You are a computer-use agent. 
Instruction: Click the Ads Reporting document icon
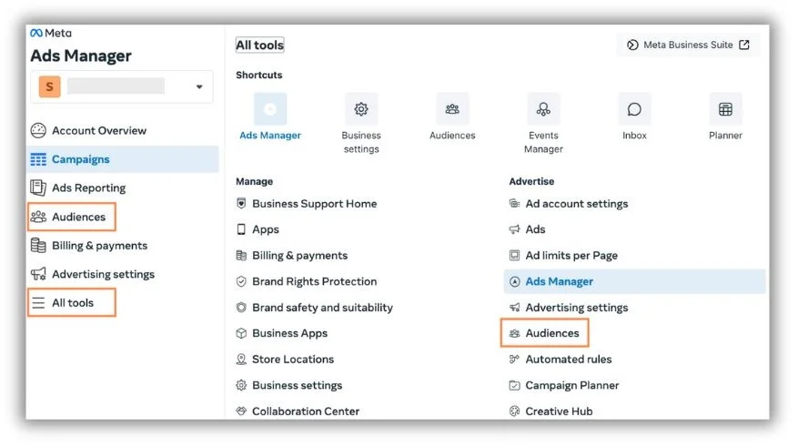[38, 188]
